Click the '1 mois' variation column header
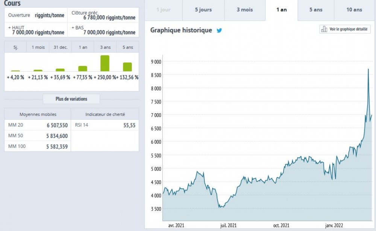 [38, 47]
